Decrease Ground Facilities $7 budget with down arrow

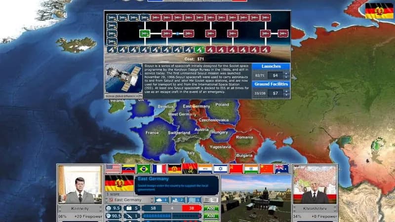tap(286, 95)
